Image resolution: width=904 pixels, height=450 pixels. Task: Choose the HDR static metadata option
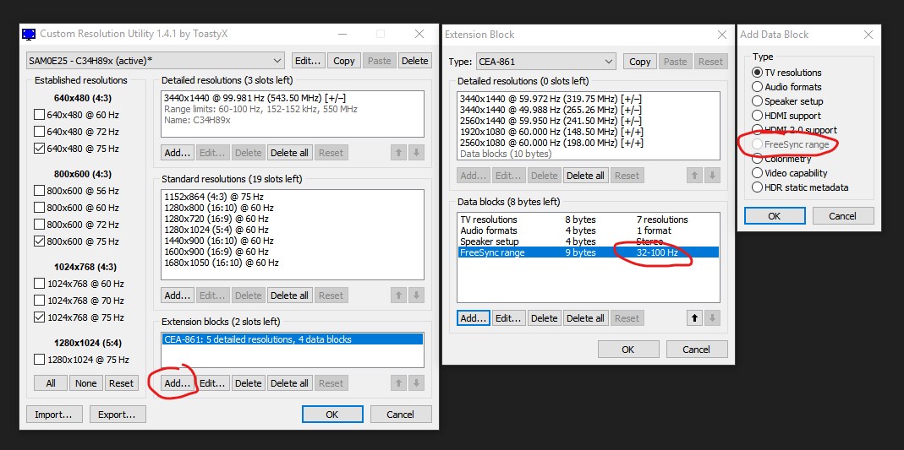[x=758, y=187]
